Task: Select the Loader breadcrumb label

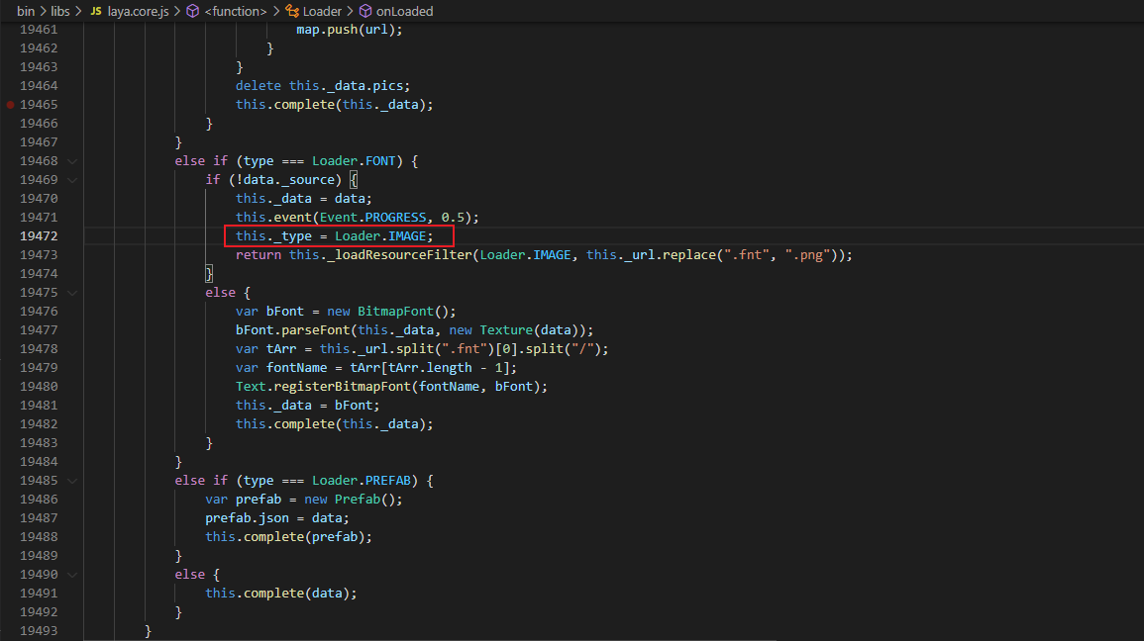Action: 322,11
